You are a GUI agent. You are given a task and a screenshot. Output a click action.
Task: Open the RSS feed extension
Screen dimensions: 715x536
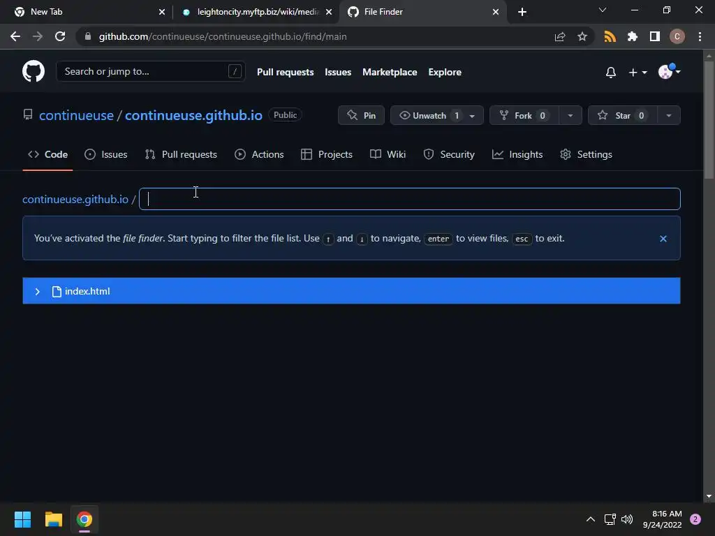pyautogui.click(x=610, y=36)
